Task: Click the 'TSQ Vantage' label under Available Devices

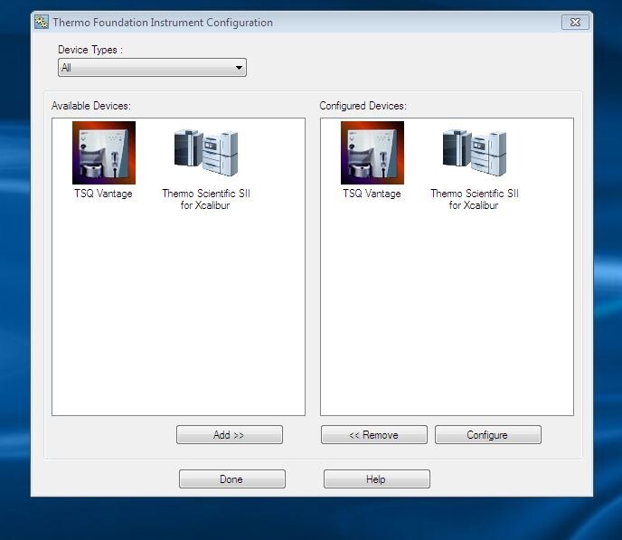Action: 104,194
